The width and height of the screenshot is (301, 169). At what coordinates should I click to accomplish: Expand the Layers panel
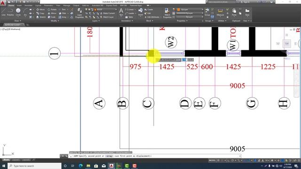pos(95,21)
